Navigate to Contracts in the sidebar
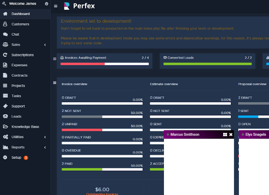This screenshot has width=269, height=195. tap(25, 75)
